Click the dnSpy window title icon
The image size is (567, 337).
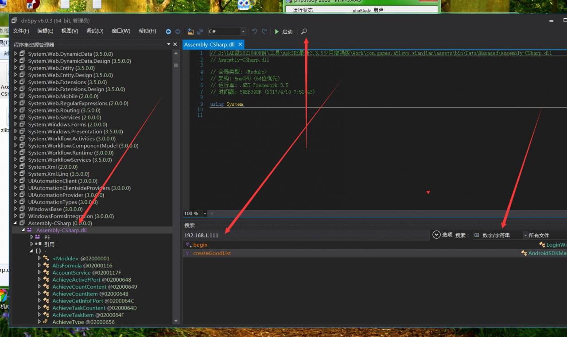(15, 20)
